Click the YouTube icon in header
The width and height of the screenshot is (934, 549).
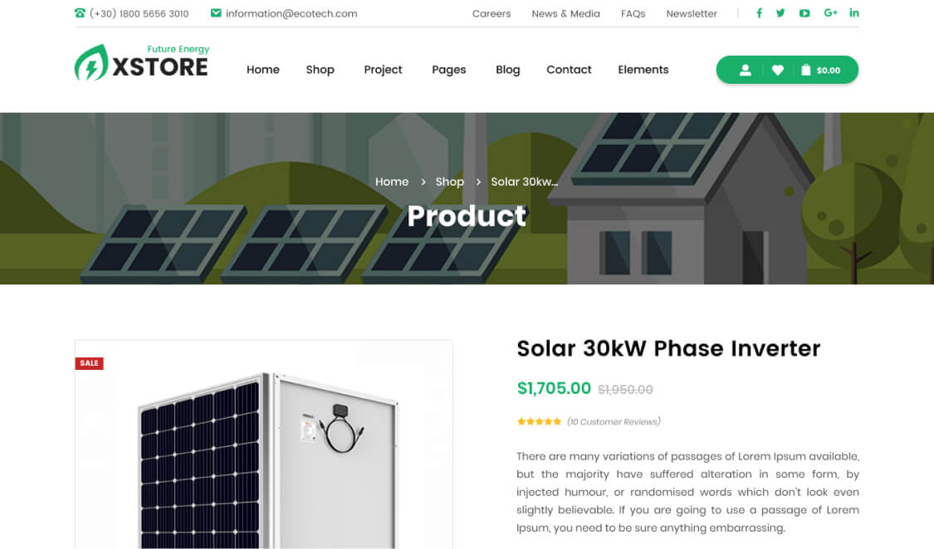(804, 13)
